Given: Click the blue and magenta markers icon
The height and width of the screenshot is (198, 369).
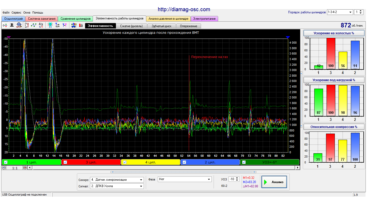Looking at the screenshot, I should tap(64, 25).
